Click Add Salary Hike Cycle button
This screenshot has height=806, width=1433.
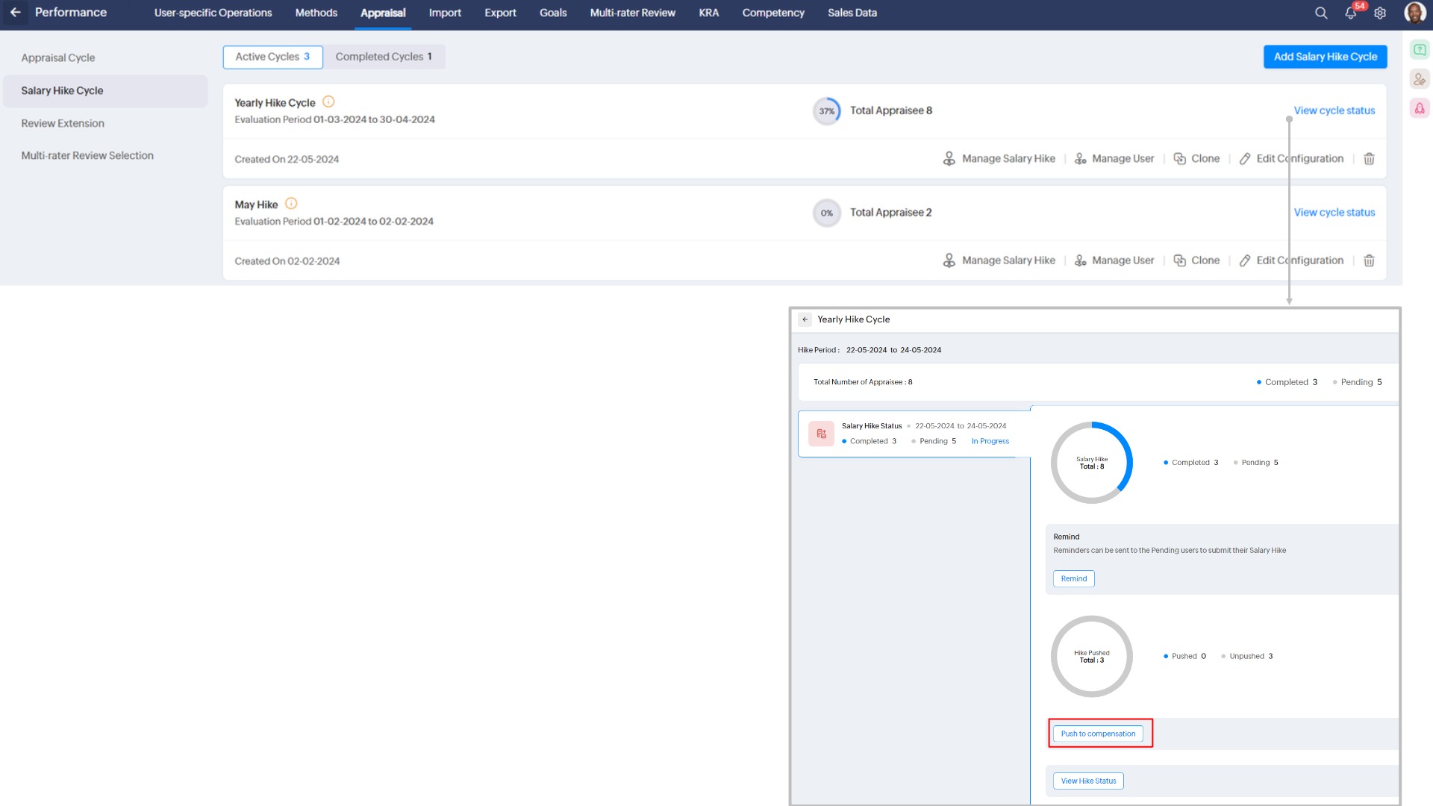coord(1325,57)
